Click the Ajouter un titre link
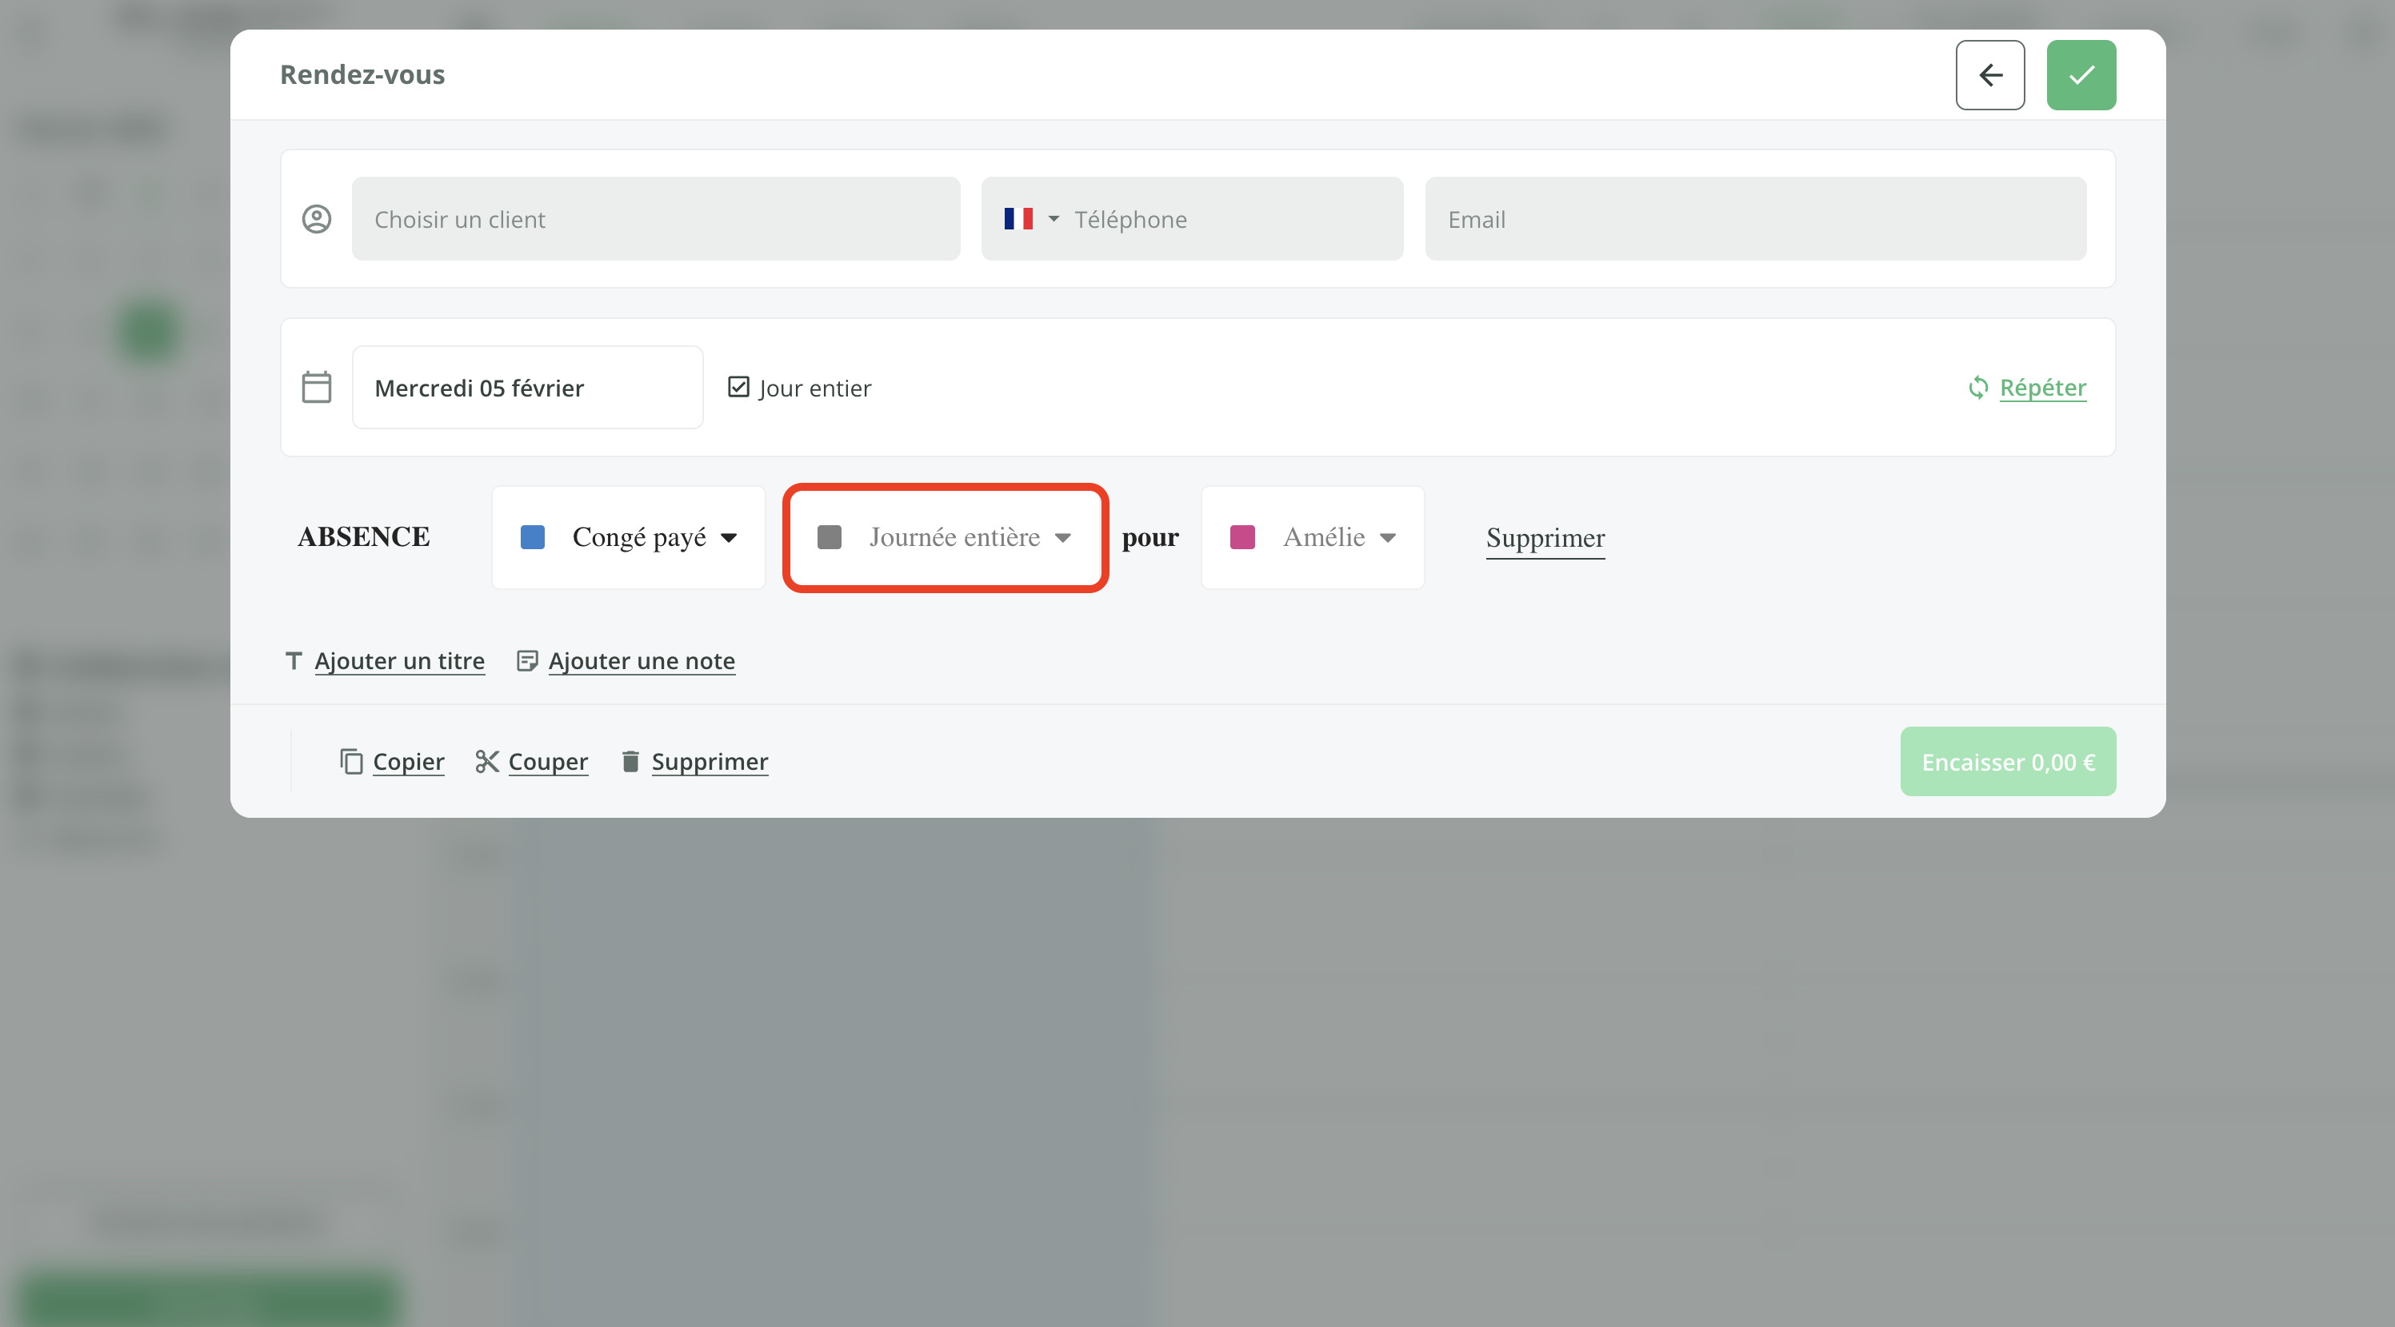 coord(399,661)
